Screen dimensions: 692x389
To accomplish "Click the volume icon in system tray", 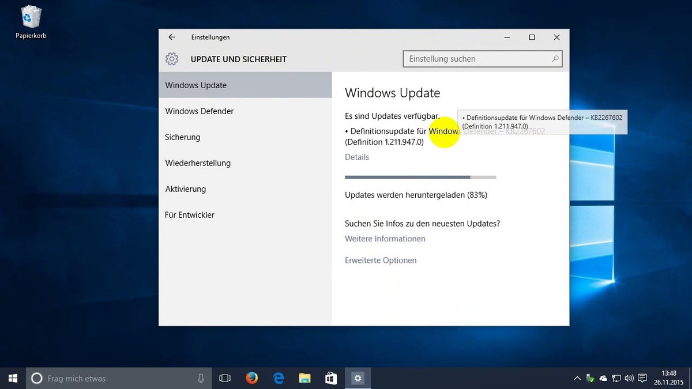I will click(x=628, y=378).
